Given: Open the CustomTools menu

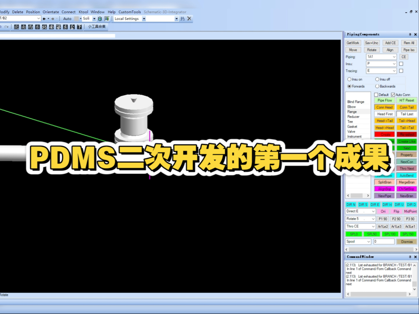Looking at the screenshot, I should tap(130, 12).
